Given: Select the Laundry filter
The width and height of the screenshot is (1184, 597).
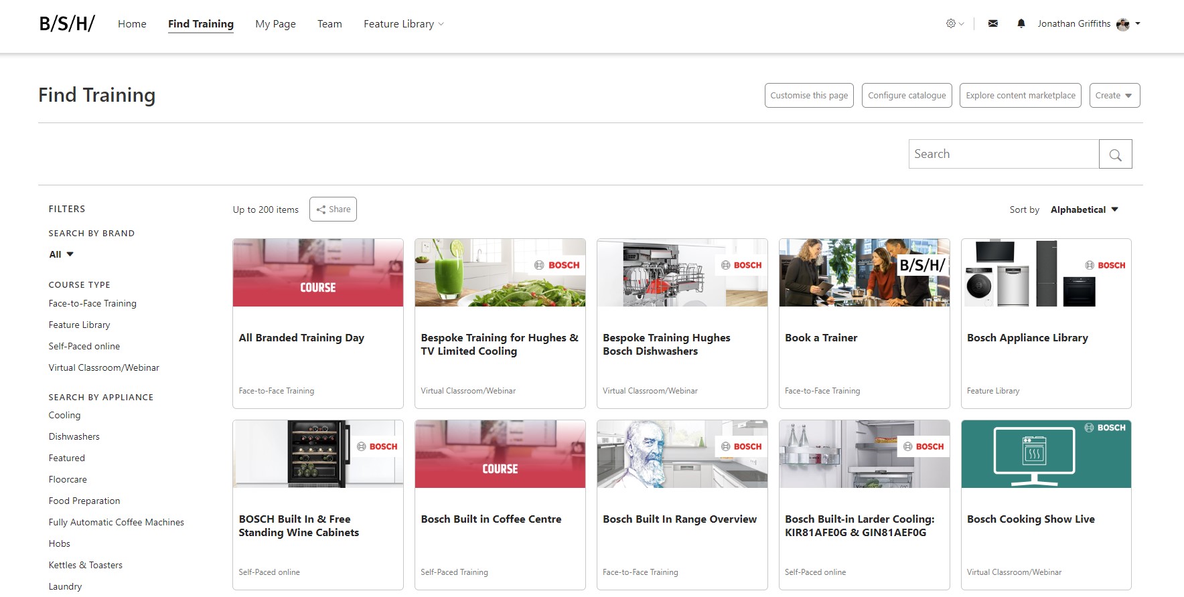Looking at the screenshot, I should coord(65,586).
